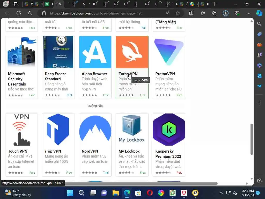Click the scroll down arrow of page
Image resolution: width=265 pixels, height=199 pixels.
point(252,179)
